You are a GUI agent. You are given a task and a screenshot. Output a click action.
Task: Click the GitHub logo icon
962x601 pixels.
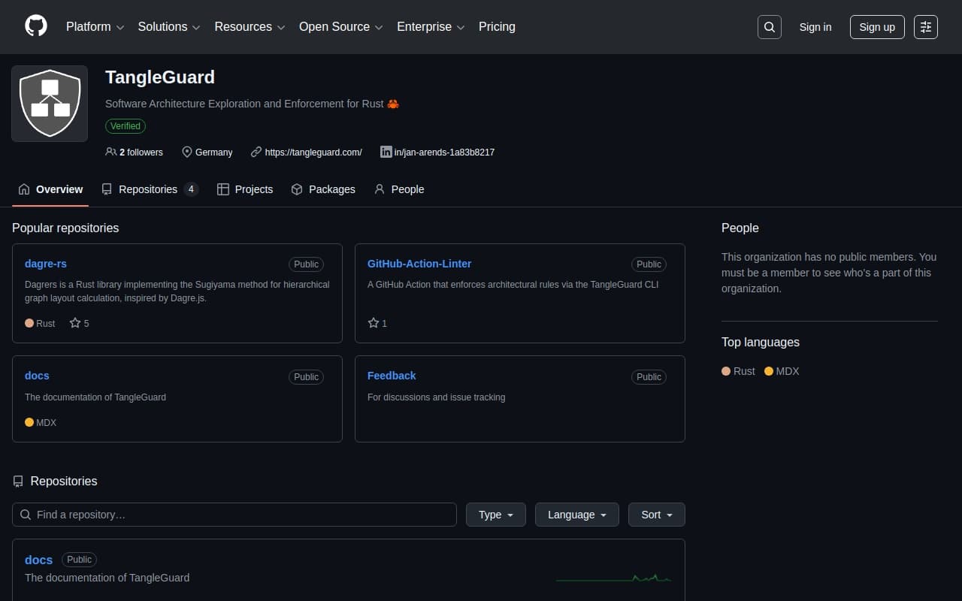click(35, 26)
